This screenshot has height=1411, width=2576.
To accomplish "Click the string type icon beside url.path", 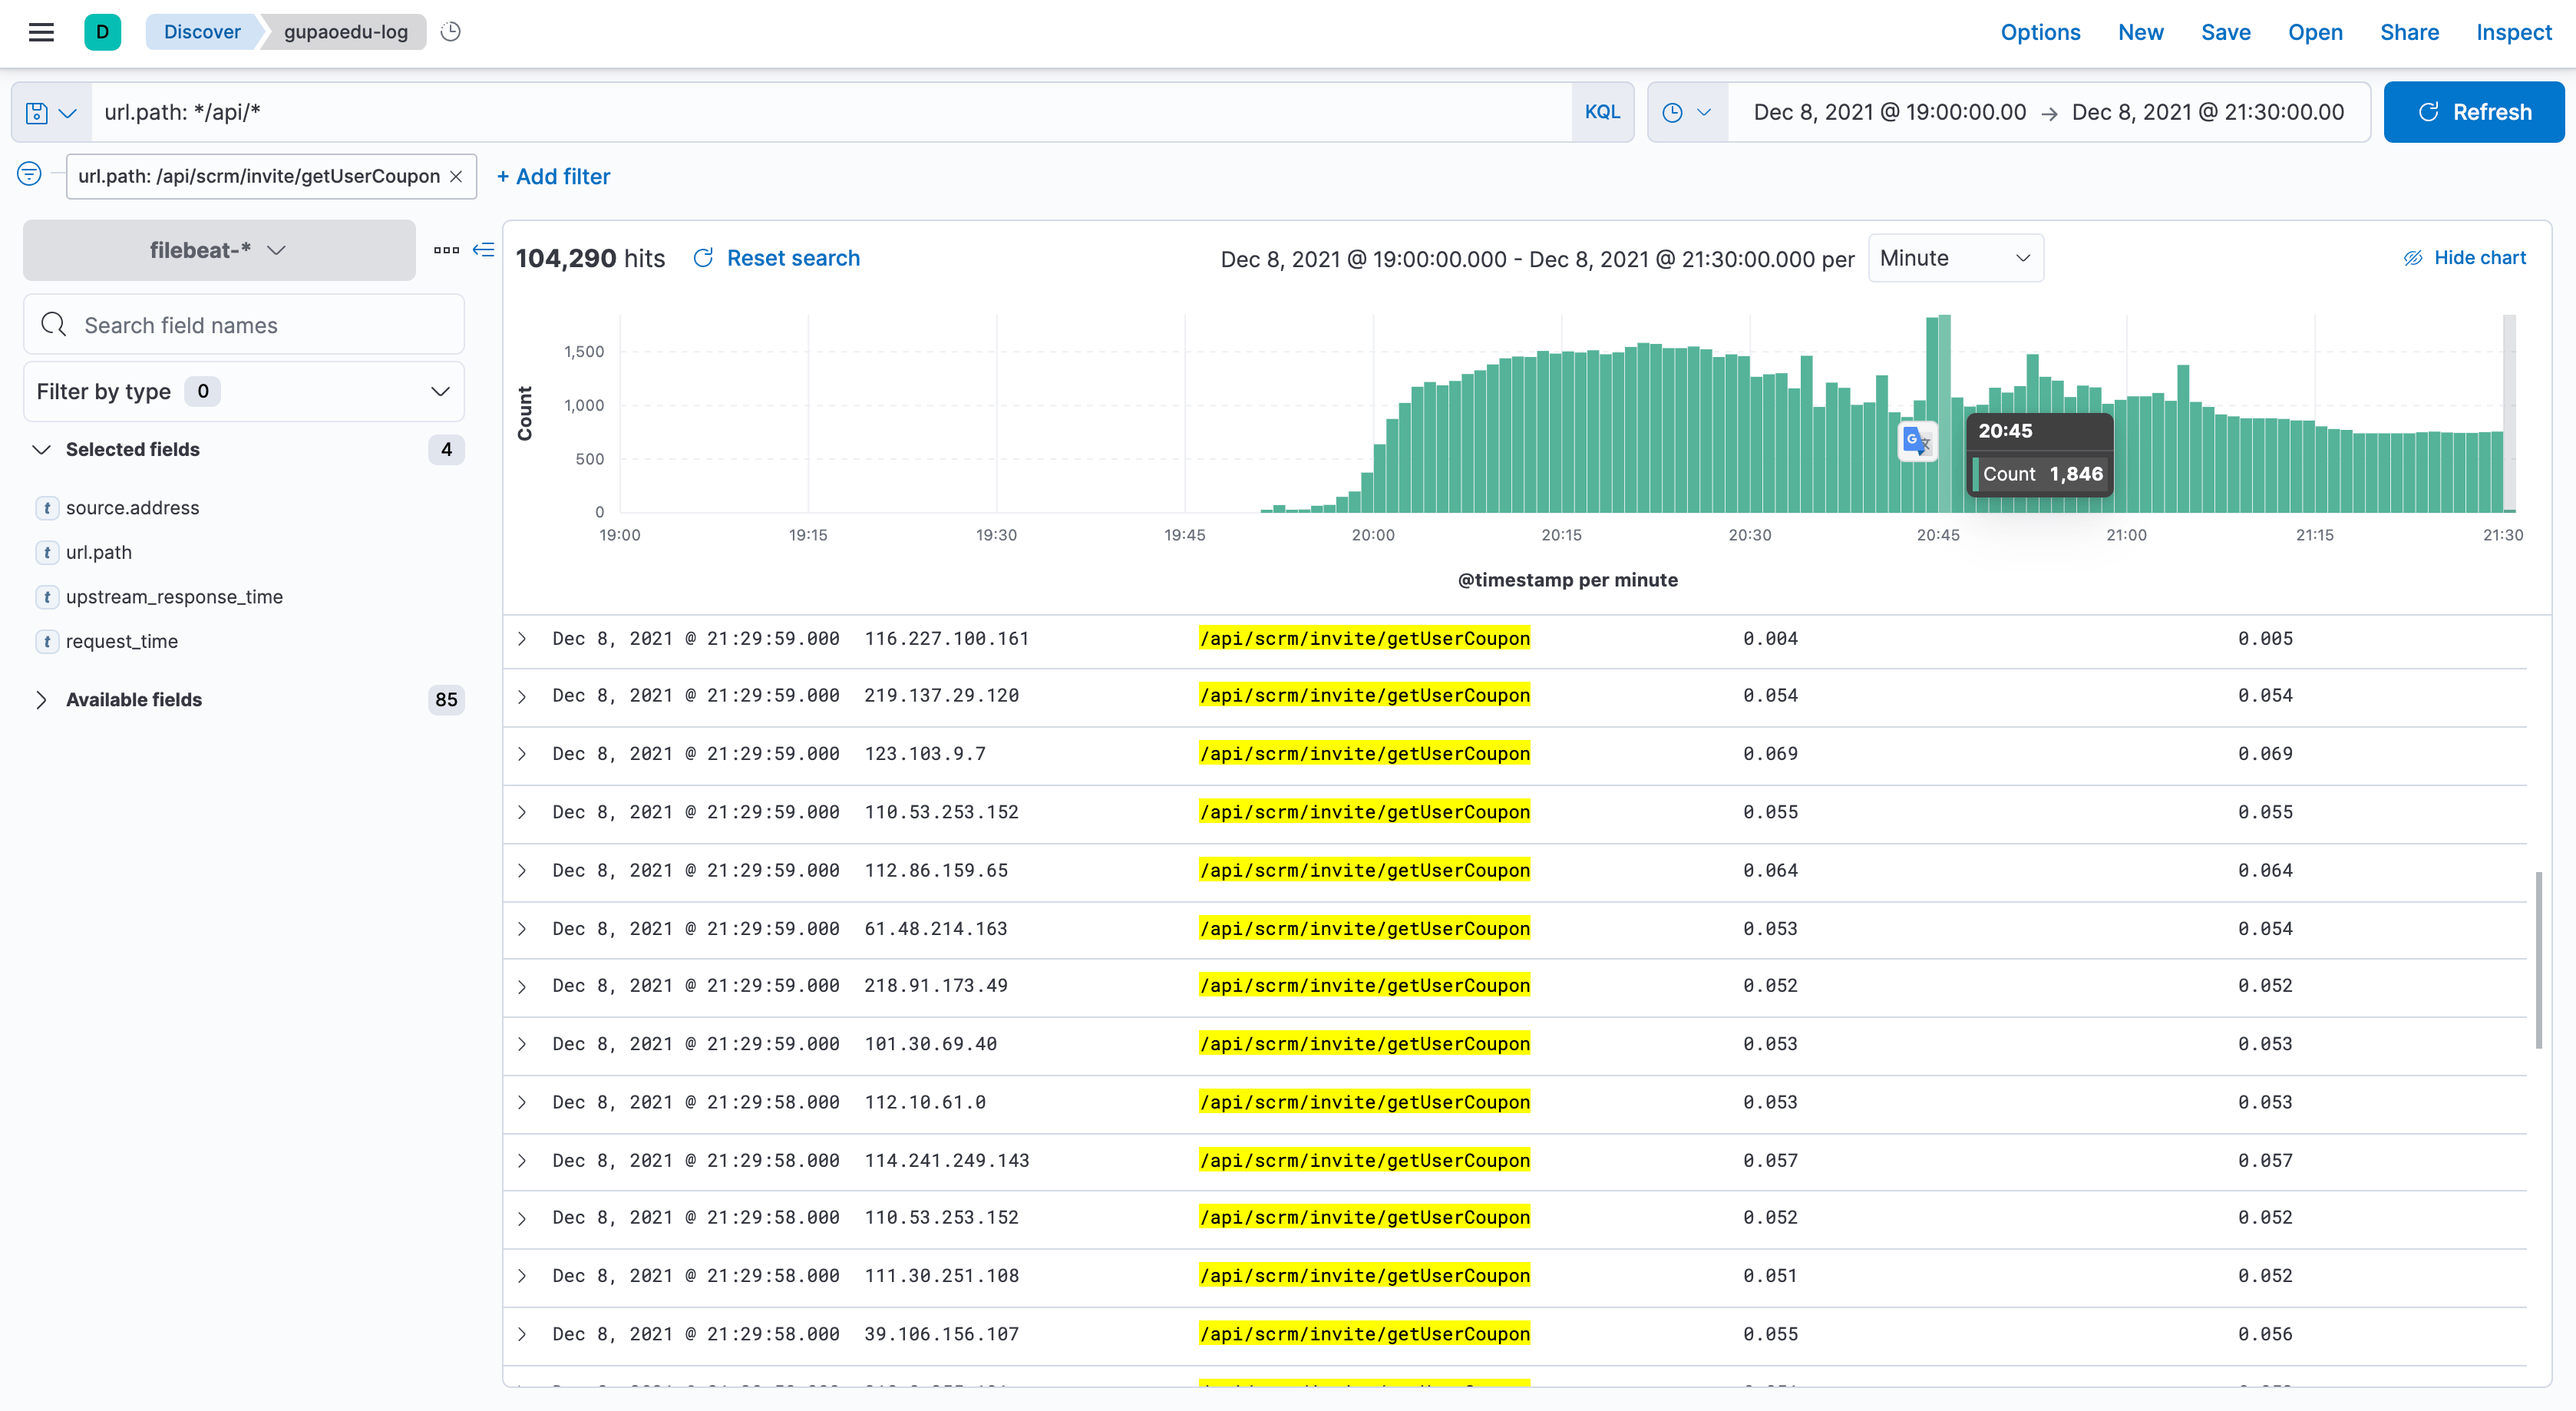I will [46, 553].
